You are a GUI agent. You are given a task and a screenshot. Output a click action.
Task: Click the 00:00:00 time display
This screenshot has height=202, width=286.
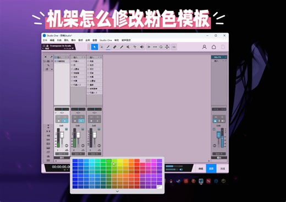(61, 167)
